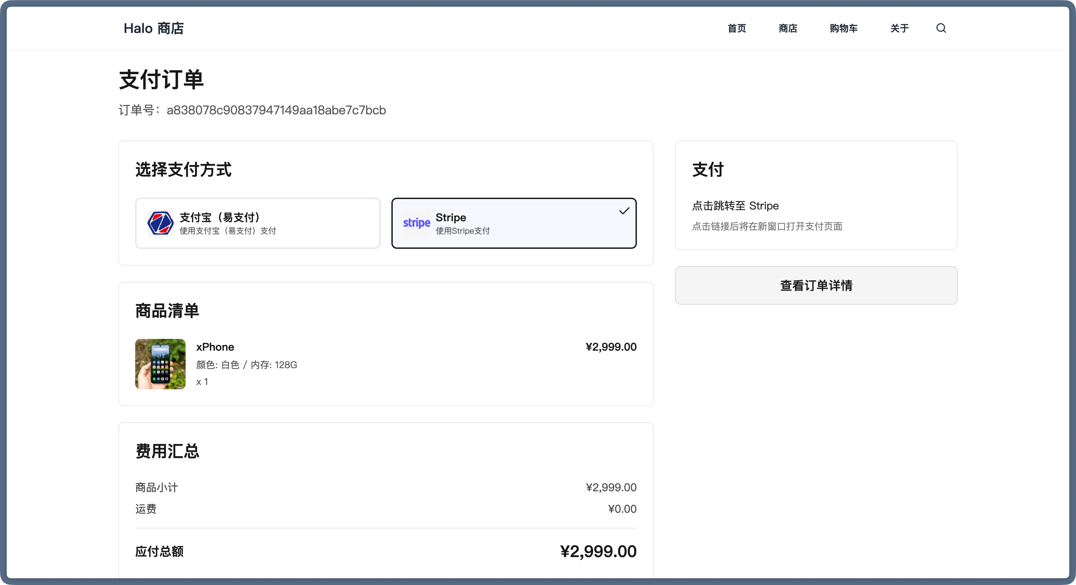Click 点击跳转至 Stripe link
This screenshot has width=1076, height=585.
click(735, 205)
